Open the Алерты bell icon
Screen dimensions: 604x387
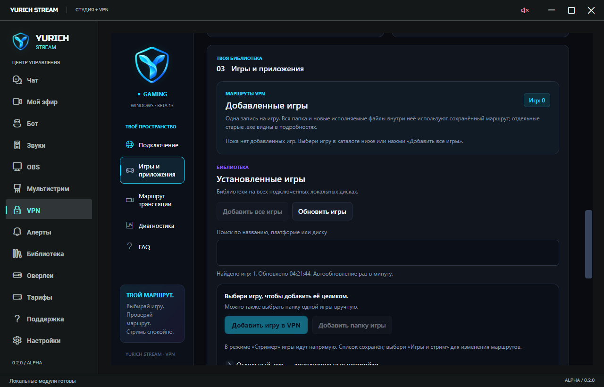coord(17,232)
